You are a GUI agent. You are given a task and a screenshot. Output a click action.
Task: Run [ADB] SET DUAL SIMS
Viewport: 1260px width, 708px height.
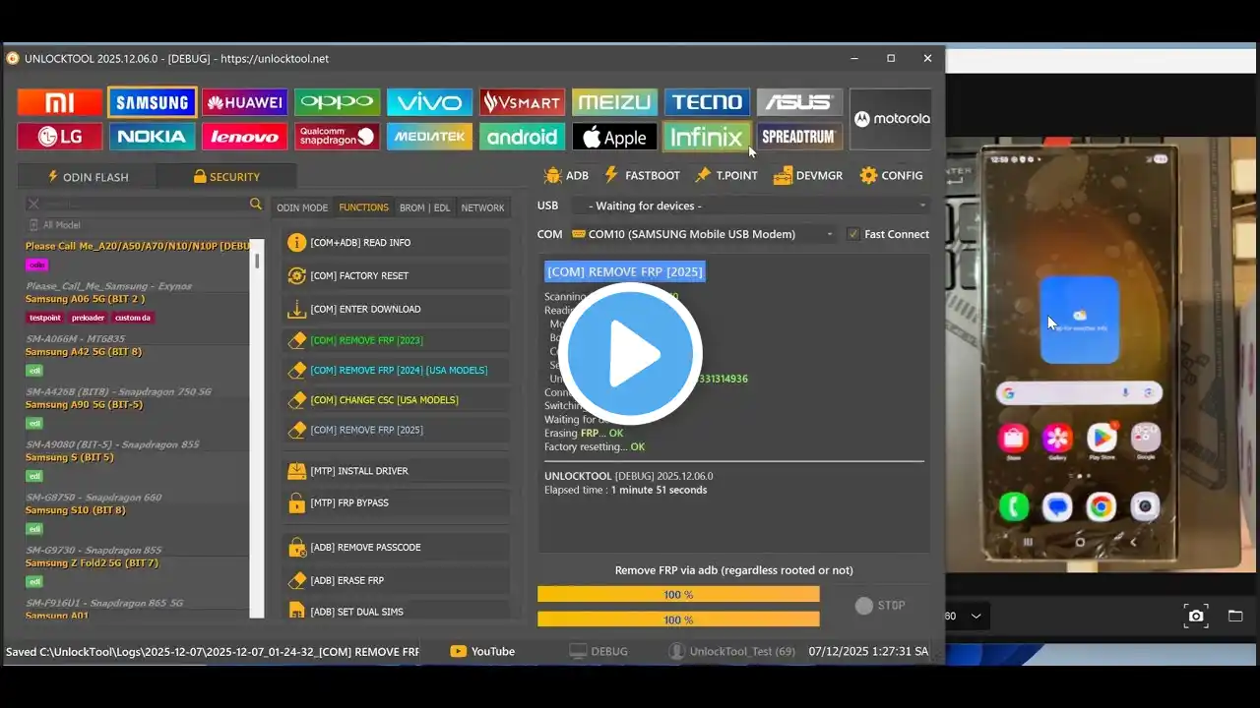click(396, 612)
